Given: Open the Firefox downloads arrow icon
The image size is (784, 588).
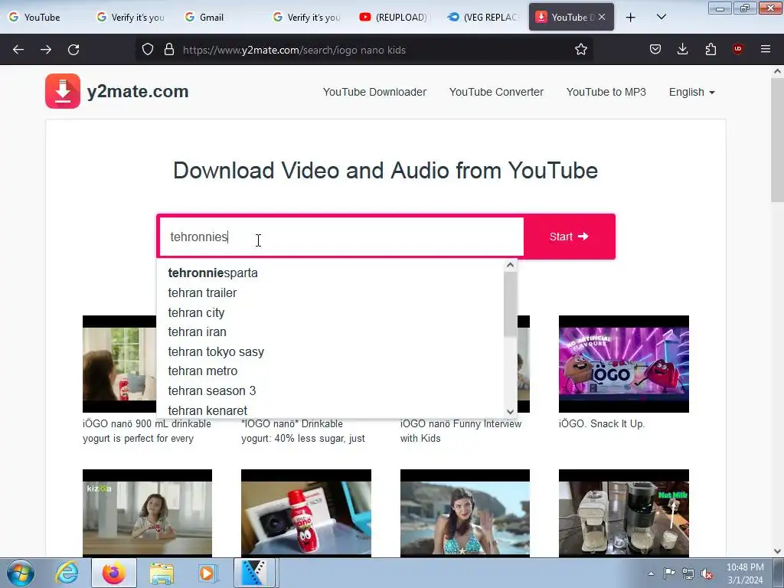Looking at the screenshot, I should point(682,49).
